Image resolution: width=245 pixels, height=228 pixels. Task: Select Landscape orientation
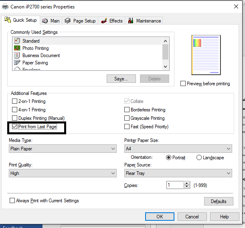[199, 158]
